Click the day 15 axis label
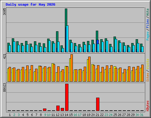Image resolution: width=151 pixels, height=118 pixels. coord(71,115)
